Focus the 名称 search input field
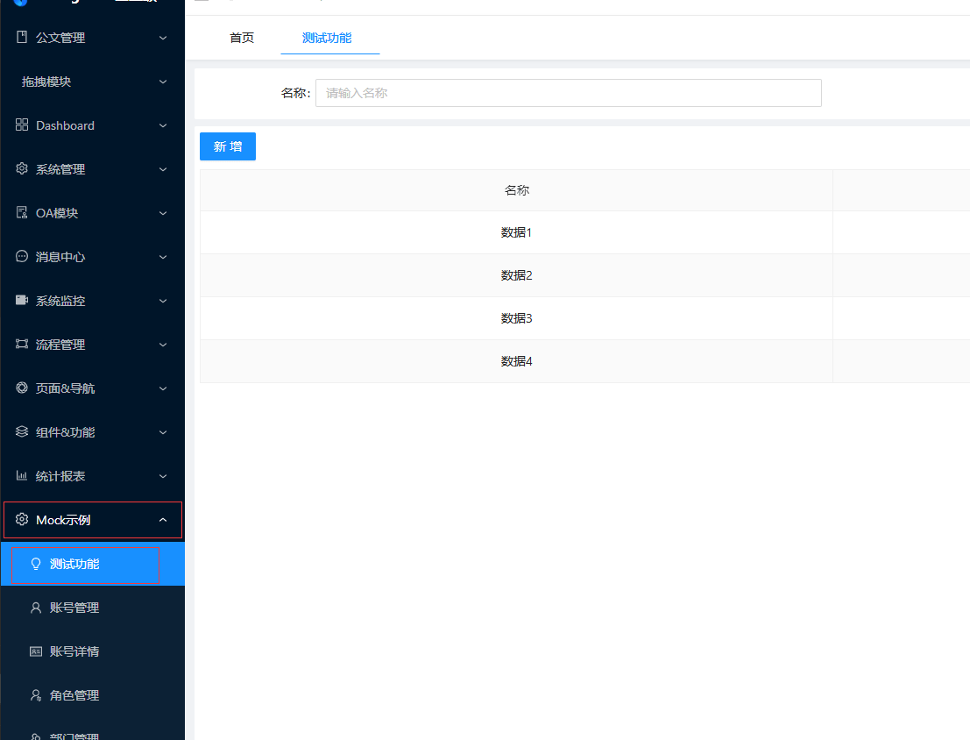The image size is (970, 740). click(568, 93)
